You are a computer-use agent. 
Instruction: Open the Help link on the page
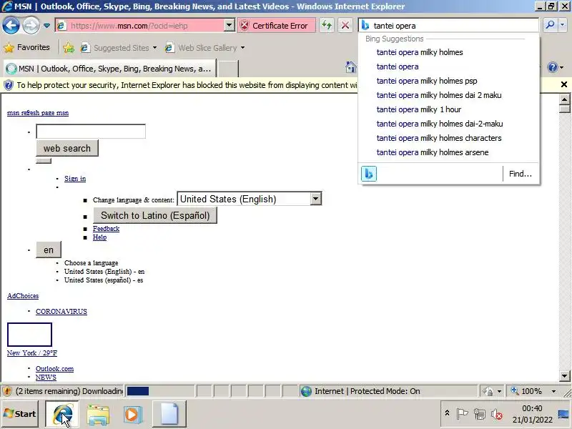tap(99, 237)
